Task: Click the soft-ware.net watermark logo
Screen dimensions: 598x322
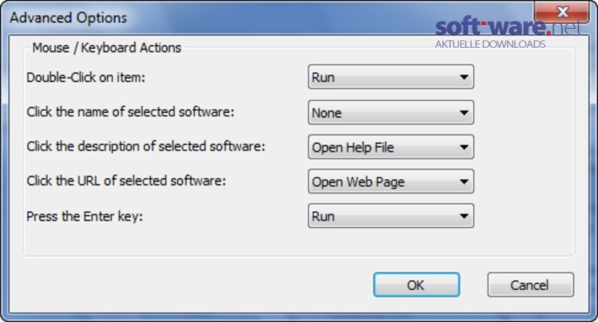Action: [x=508, y=33]
